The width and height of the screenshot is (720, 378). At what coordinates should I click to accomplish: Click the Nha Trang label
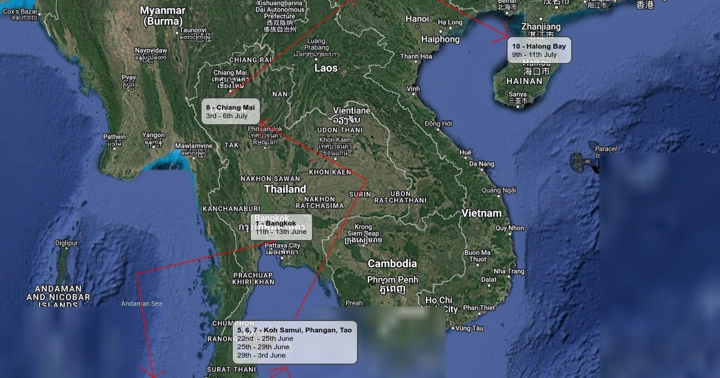(510, 271)
